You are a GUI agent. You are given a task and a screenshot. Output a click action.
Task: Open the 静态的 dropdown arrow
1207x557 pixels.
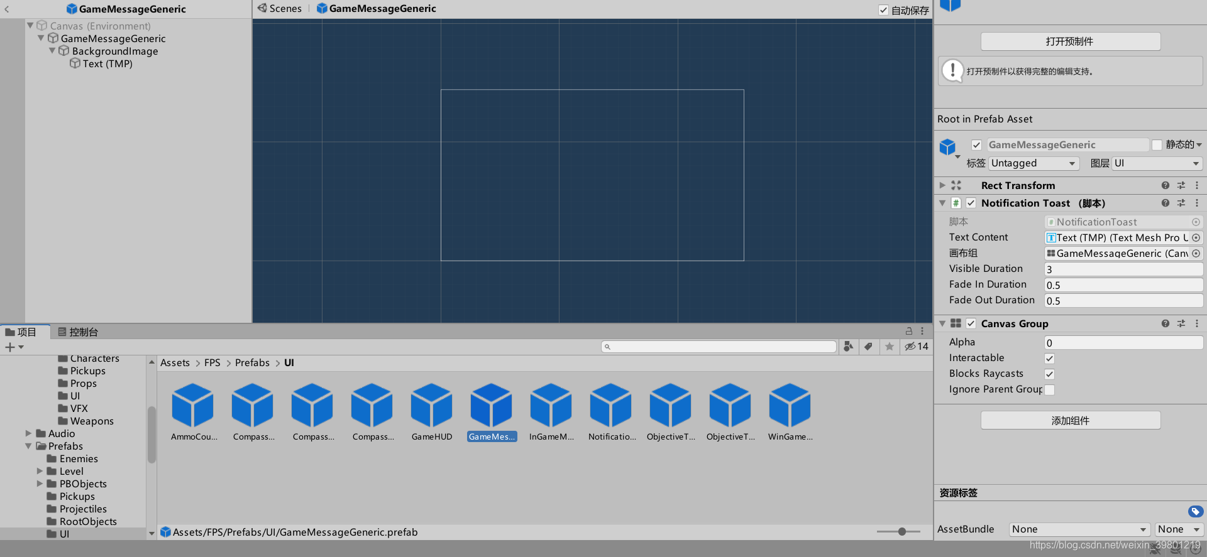pos(1199,145)
